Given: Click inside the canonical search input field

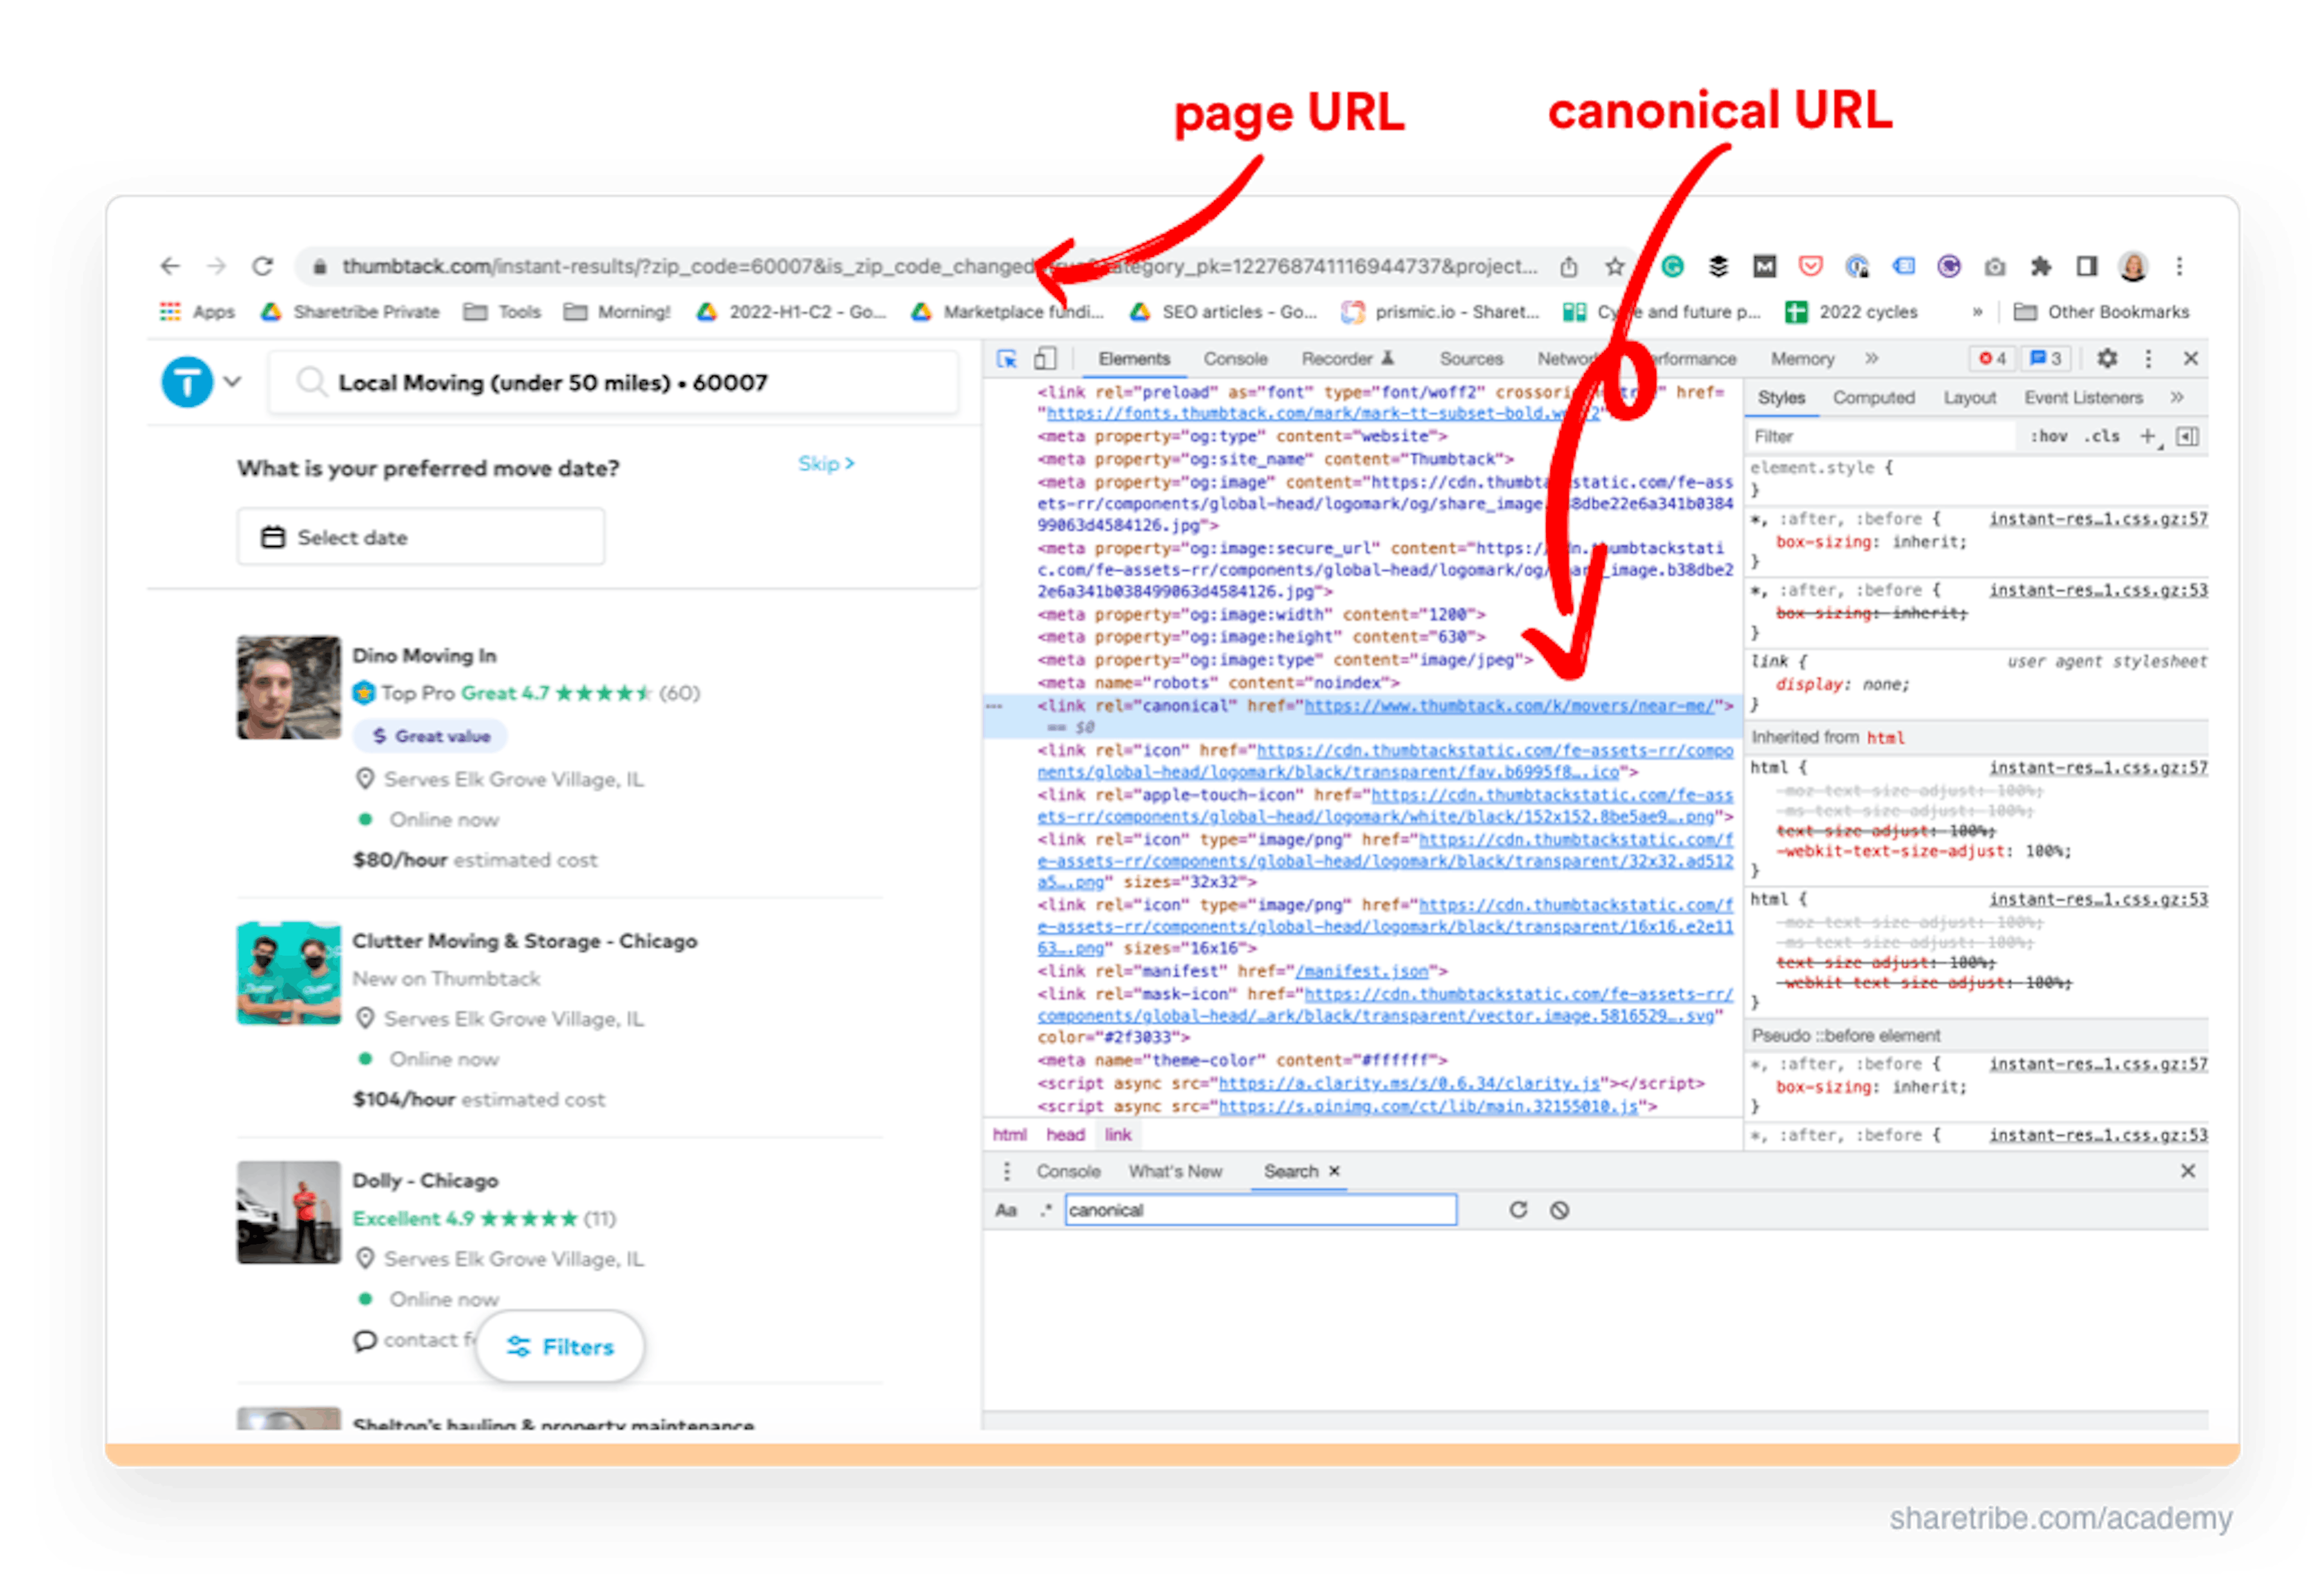Looking at the screenshot, I should (1261, 1210).
